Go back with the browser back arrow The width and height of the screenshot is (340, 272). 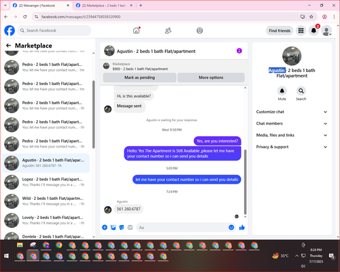(x=6, y=16)
